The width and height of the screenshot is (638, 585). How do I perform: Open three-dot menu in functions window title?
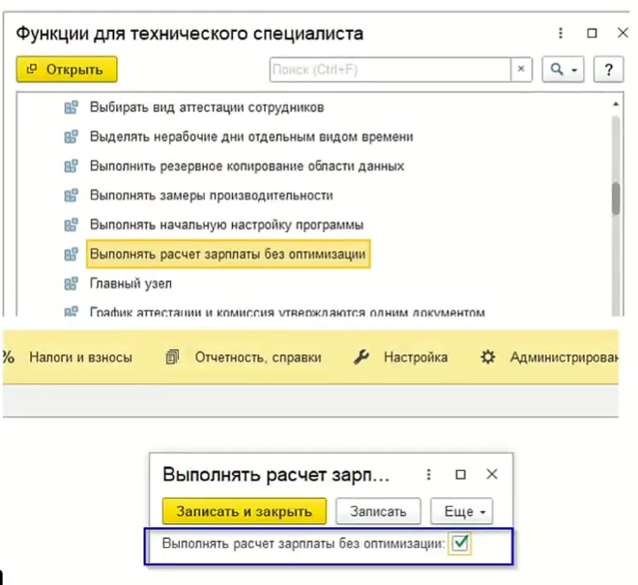point(560,34)
